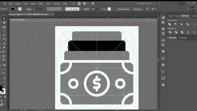
Task: Open the Stroke panel lines icon
Action: [163, 40]
